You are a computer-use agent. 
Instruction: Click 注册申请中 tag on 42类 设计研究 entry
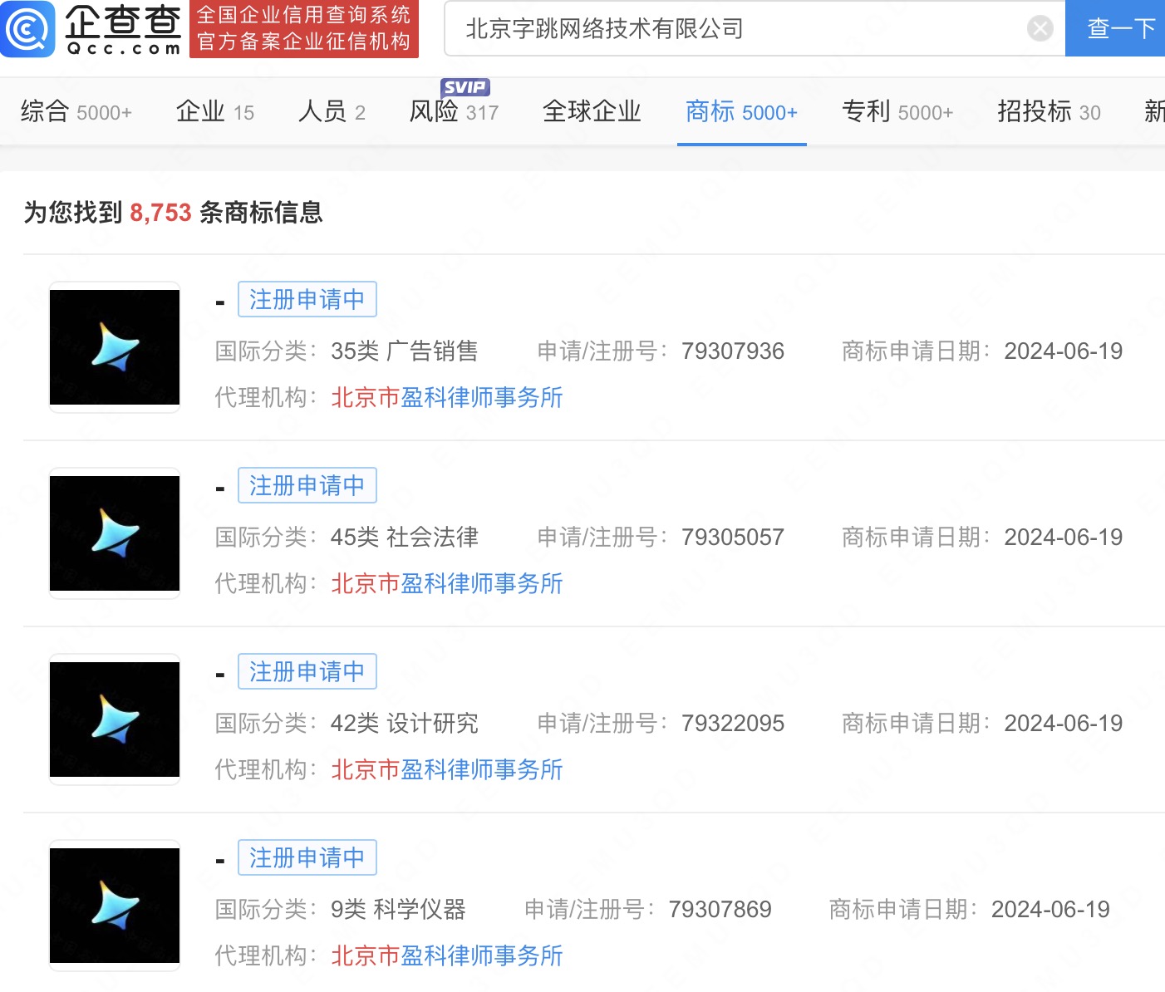[307, 671]
